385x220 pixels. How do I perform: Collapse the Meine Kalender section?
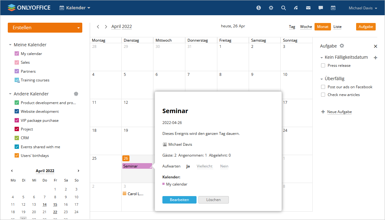pyautogui.click(x=10, y=45)
